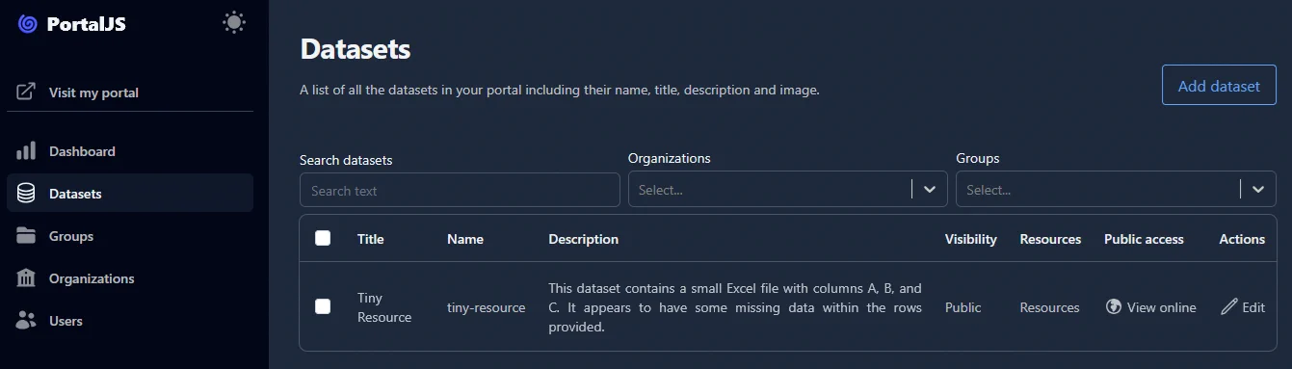Click the PortalJS brand name text

(87, 24)
